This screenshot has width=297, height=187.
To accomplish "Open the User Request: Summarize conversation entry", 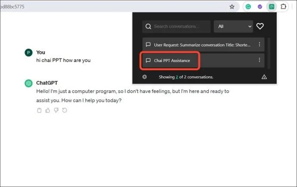I will tap(203, 44).
